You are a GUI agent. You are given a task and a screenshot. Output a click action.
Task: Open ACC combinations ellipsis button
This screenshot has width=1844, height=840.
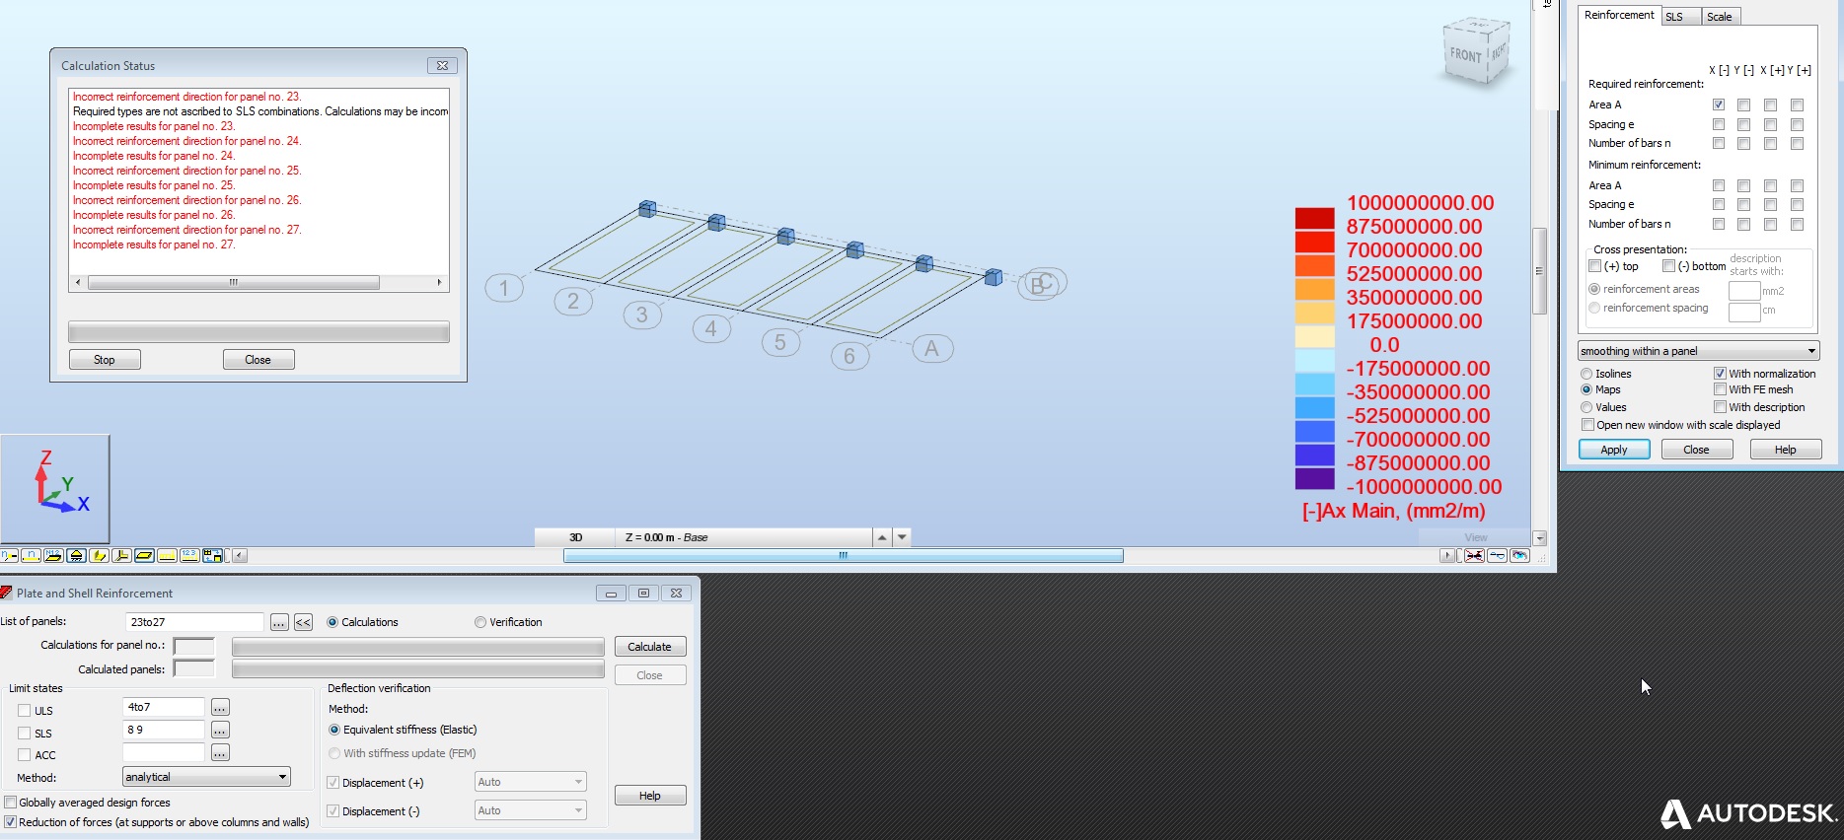[x=220, y=752]
